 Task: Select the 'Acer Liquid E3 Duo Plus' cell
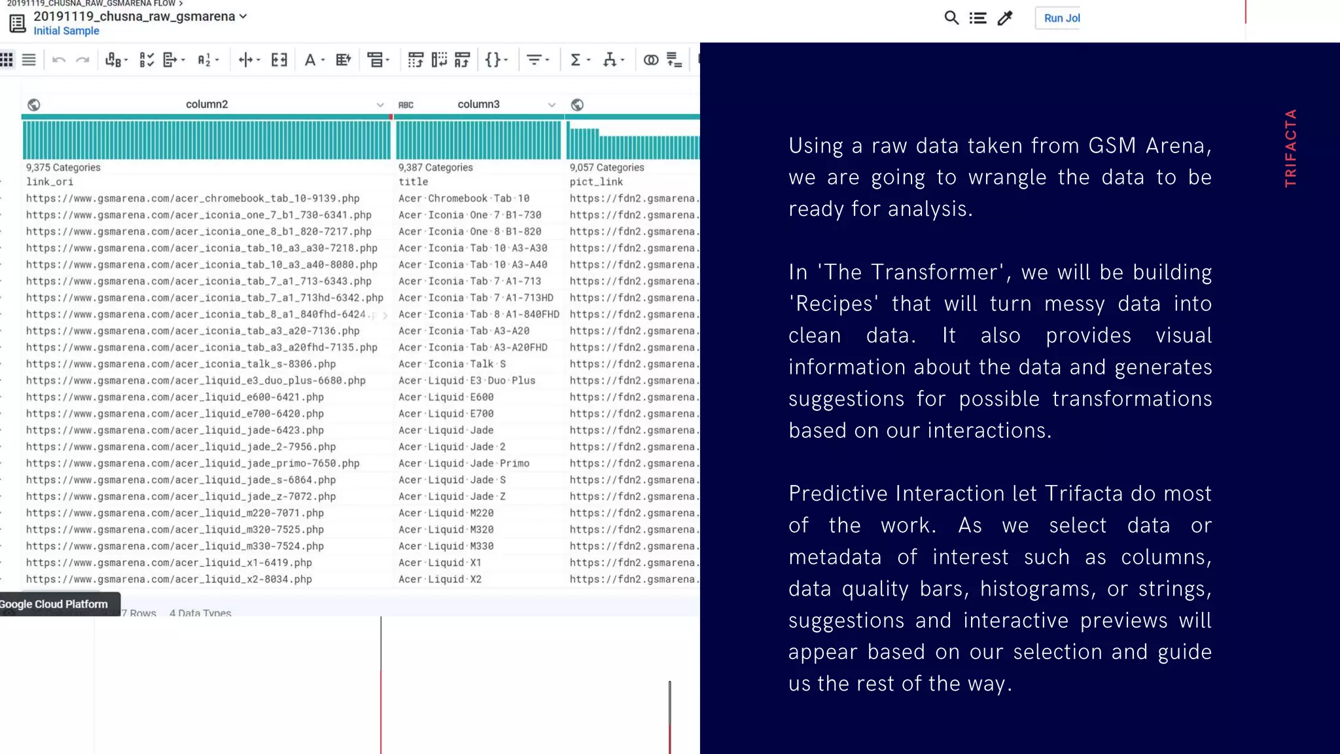(467, 380)
